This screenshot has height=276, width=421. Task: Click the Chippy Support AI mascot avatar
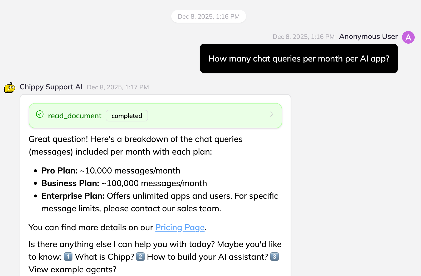[9, 88]
